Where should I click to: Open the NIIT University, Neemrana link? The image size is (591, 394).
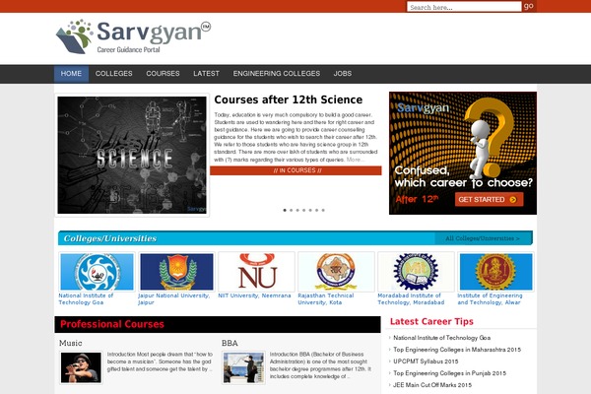[x=254, y=295]
